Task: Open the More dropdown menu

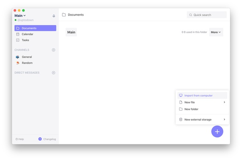Action: coord(216,32)
